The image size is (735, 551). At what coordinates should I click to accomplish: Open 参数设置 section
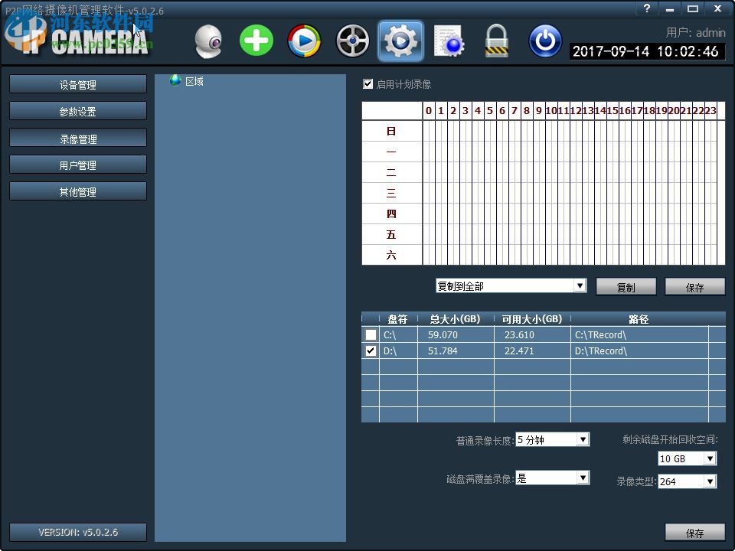coord(78,112)
